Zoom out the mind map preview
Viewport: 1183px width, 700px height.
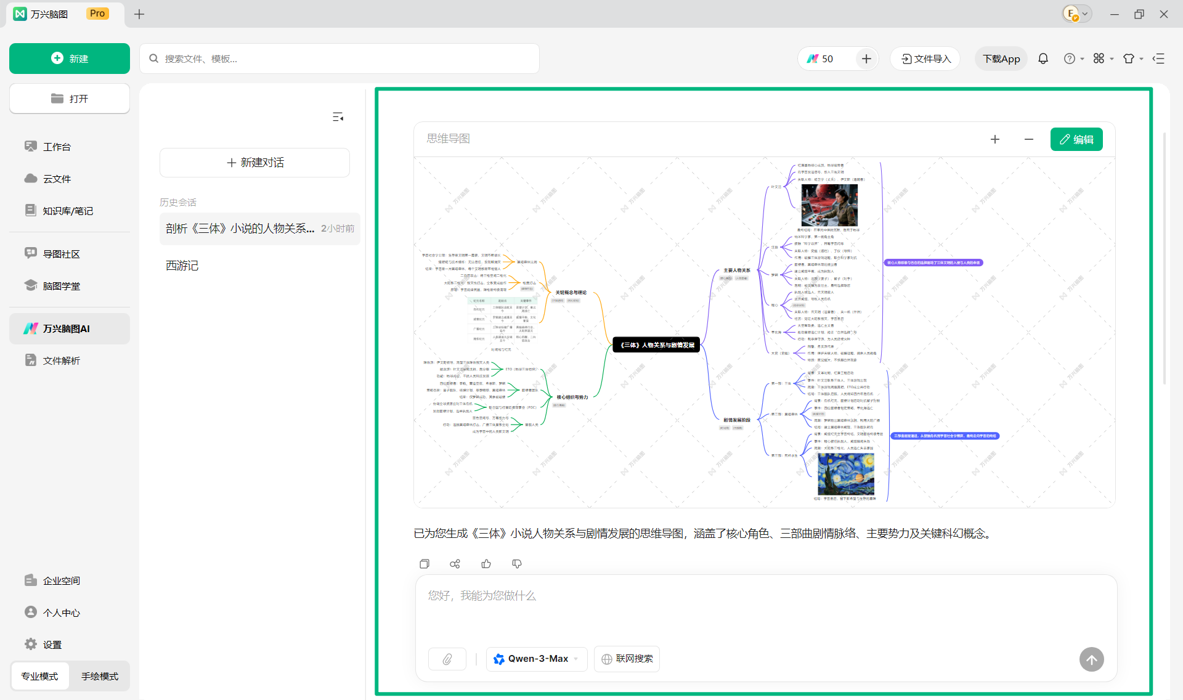click(x=1029, y=139)
